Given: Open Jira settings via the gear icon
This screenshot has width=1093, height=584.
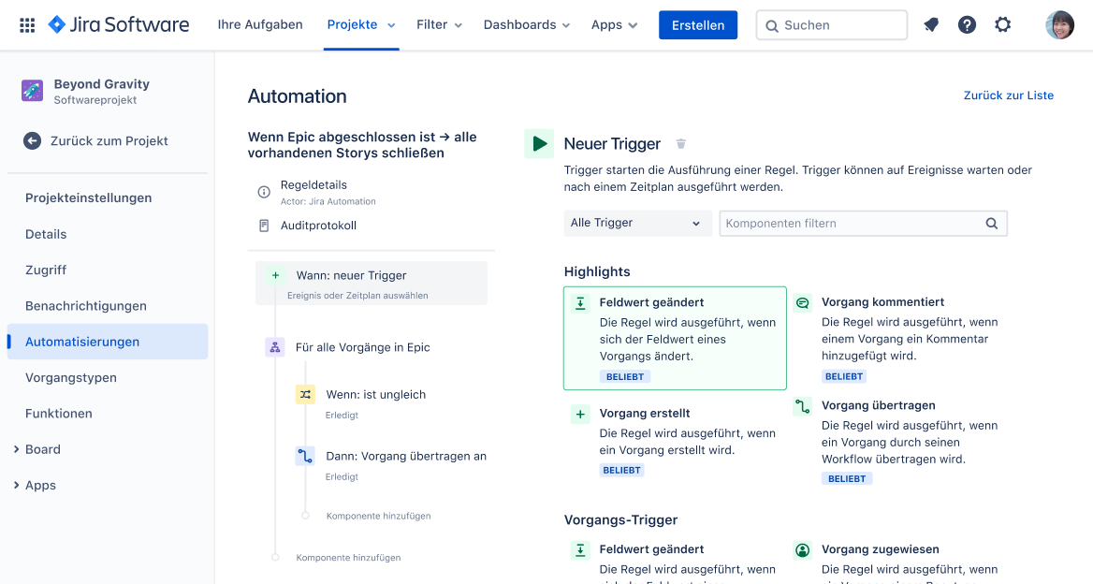Looking at the screenshot, I should pyautogui.click(x=1002, y=24).
